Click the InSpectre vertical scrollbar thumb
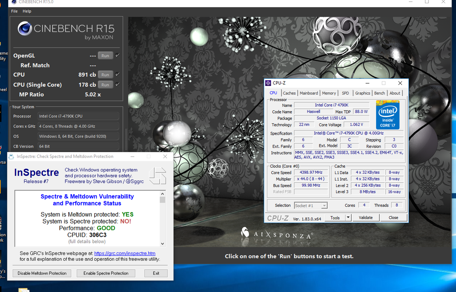The height and width of the screenshot is (292, 456). click(x=162, y=200)
